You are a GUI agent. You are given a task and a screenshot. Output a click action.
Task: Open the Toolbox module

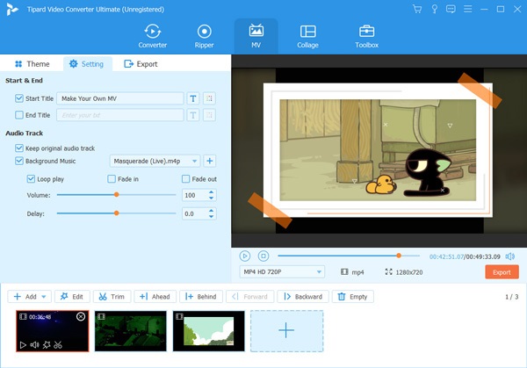(x=366, y=36)
